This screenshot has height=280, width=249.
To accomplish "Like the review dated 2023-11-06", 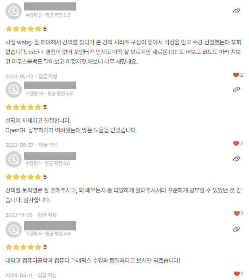I will tap(236, 213).
